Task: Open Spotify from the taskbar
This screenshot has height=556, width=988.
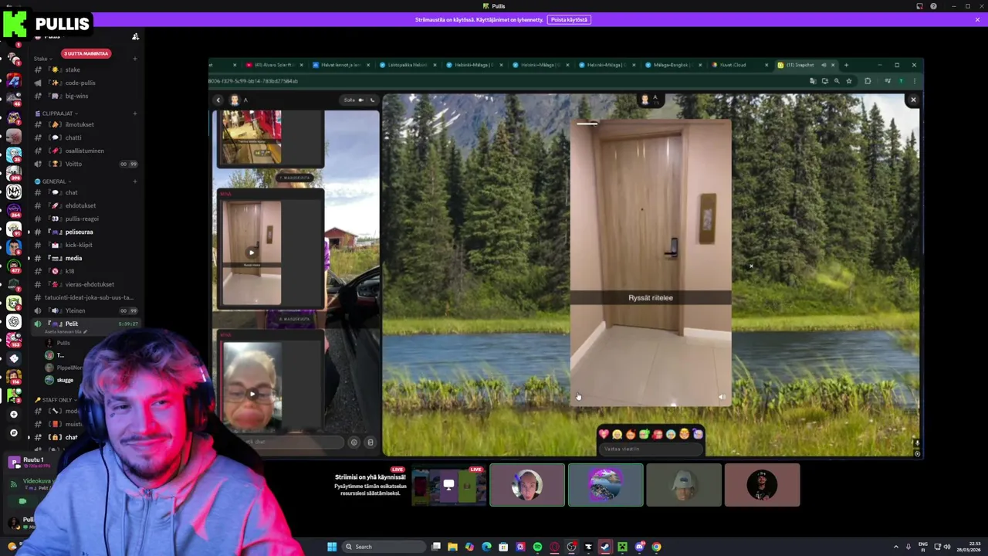Action: pos(537,547)
